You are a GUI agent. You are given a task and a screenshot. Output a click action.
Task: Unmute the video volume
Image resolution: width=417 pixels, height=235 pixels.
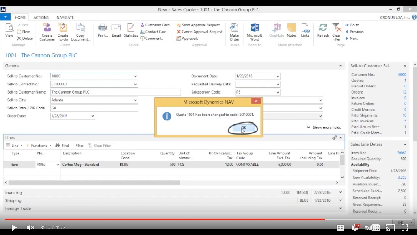pos(30,228)
